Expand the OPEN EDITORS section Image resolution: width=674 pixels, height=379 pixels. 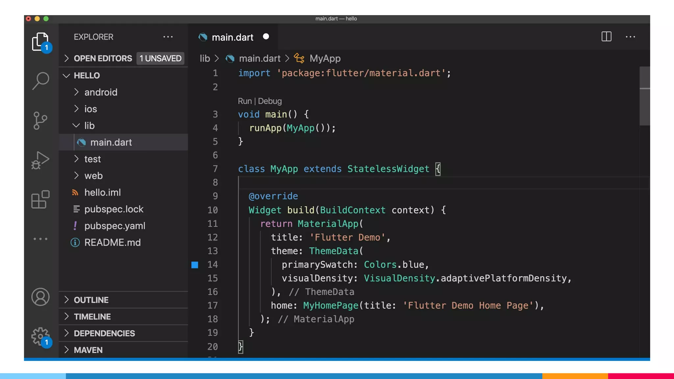pos(103,58)
